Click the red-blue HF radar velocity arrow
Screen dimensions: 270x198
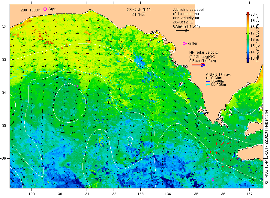(x=199, y=65)
